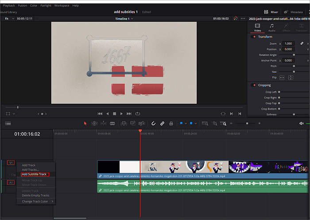Click Zoom link chain icon
This screenshot has height=220, width=310.
tap(302, 43)
